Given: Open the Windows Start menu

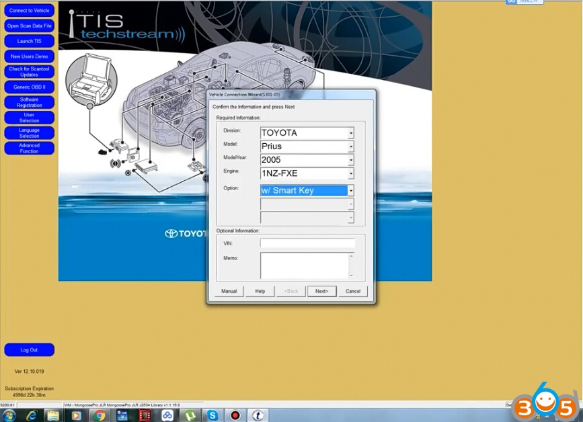Looking at the screenshot, I should [x=9, y=415].
